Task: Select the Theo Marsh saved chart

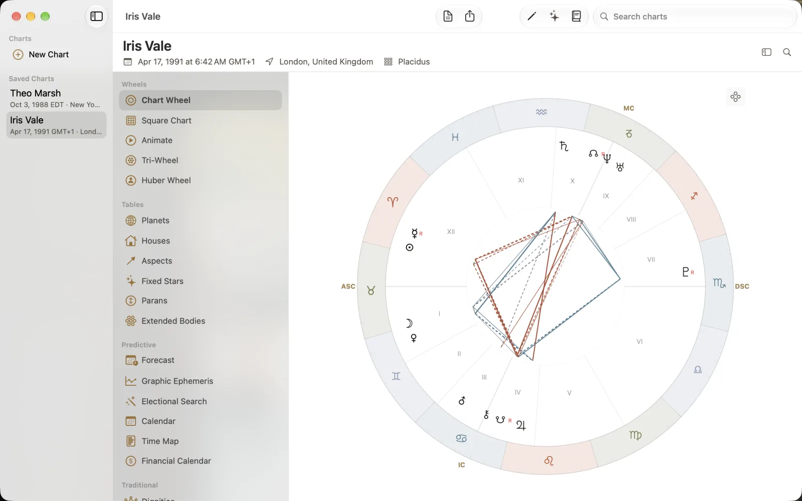Action: [x=56, y=98]
